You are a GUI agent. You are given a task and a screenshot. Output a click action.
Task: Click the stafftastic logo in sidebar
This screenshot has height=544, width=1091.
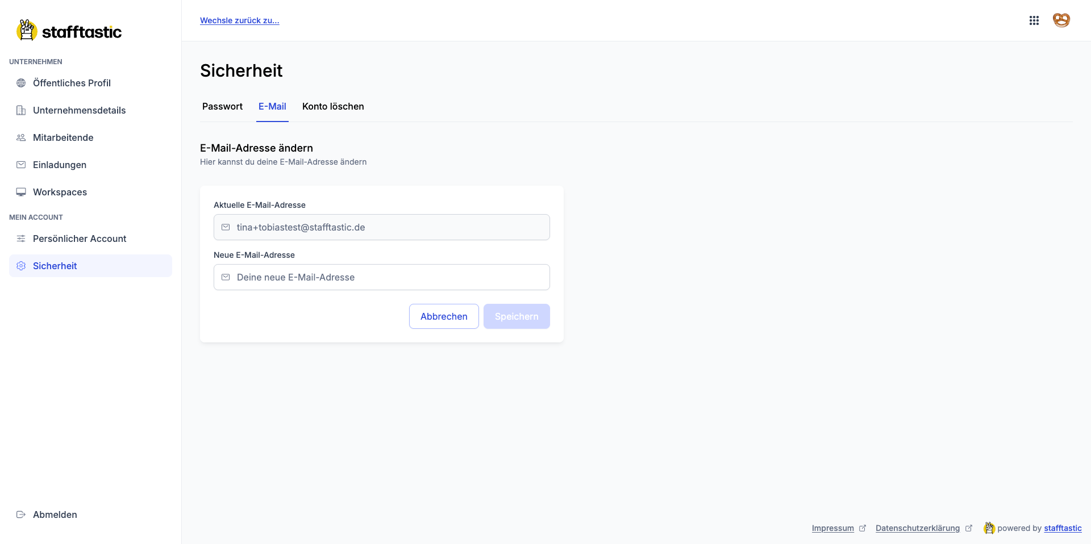[69, 31]
